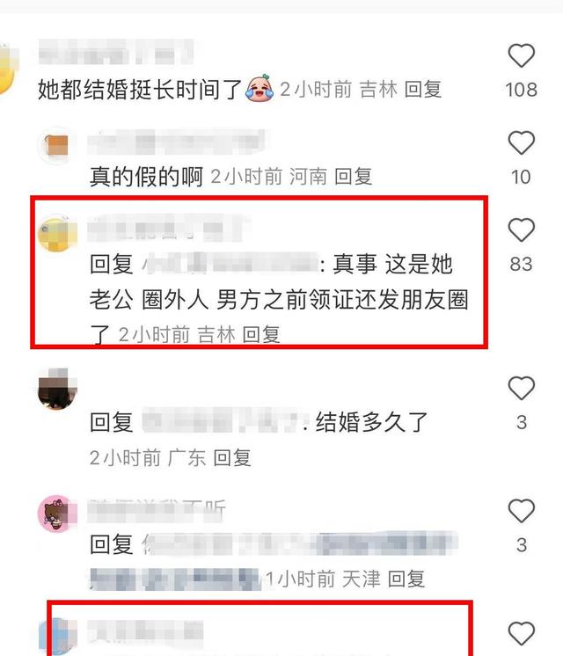Reply to the '圈外人' comment from 吉林

coord(261,335)
